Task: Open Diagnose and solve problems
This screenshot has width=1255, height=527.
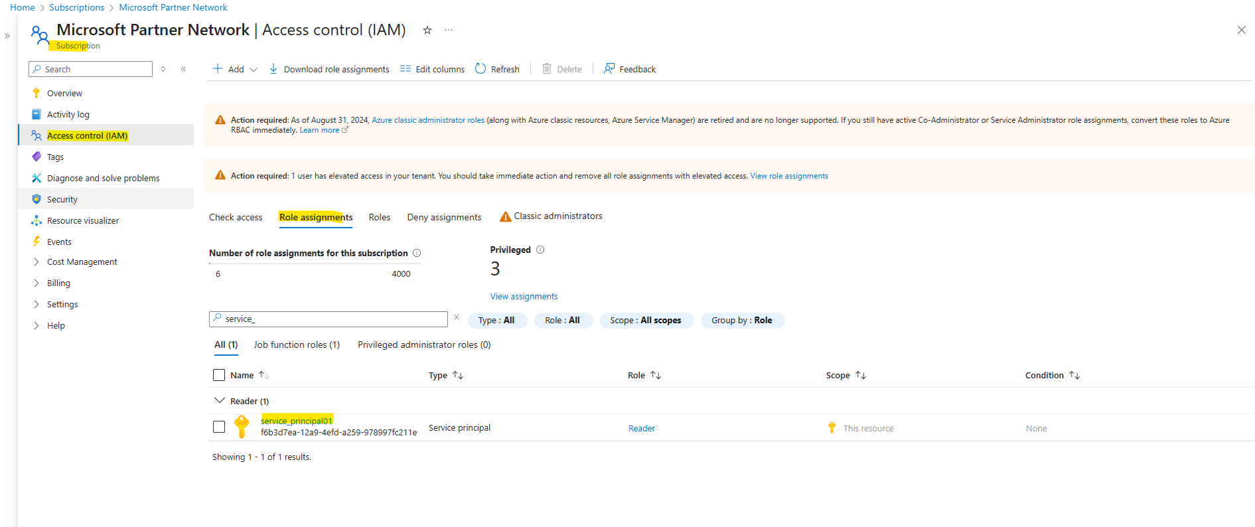Action: (x=103, y=178)
